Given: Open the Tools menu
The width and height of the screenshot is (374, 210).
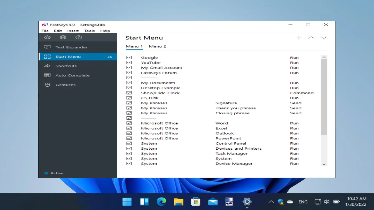Looking at the screenshot, I should tap(89, 31).
